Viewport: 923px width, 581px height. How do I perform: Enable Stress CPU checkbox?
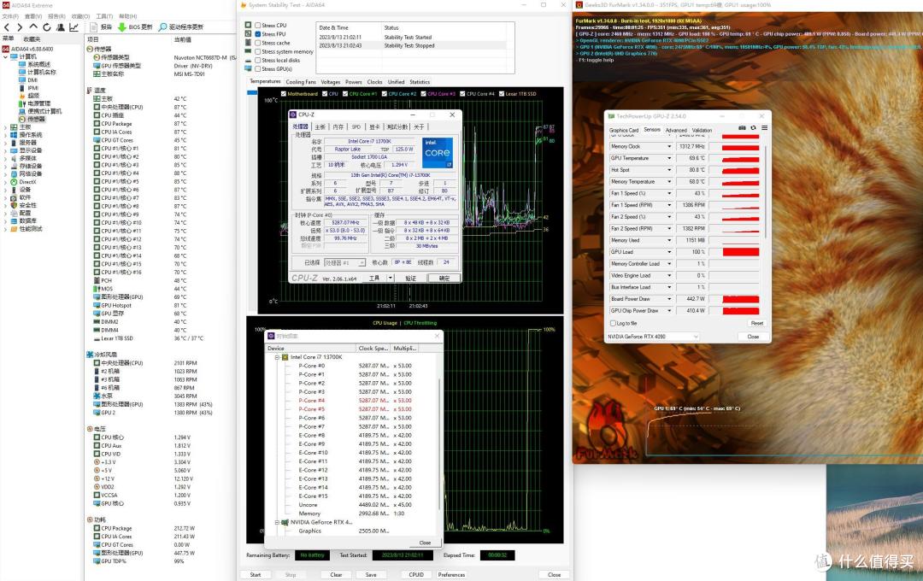point(258,26)
